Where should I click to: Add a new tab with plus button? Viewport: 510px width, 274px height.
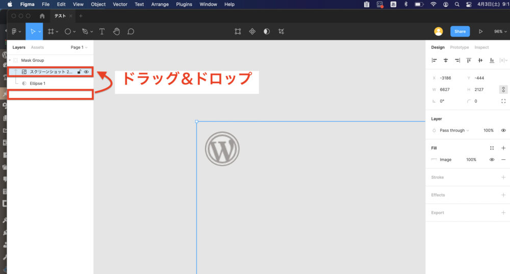pyautogui.click(x=81, y=16)
